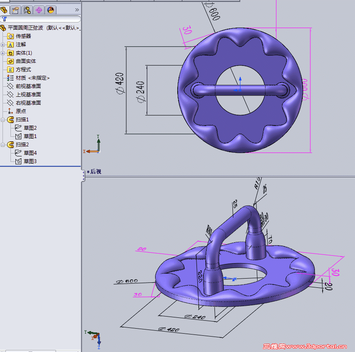Open the FeatureManager design tree tab
Screen dimensions: 355x352
(4, 10)
